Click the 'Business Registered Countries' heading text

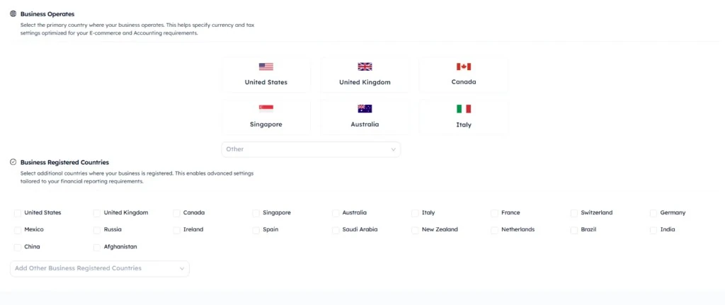coord(64,162)
